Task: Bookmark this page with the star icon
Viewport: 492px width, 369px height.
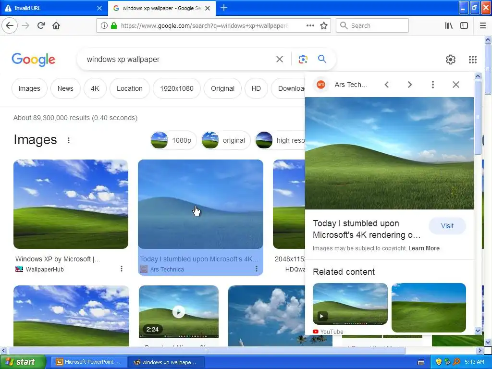Action: click(x=324, y=25)
